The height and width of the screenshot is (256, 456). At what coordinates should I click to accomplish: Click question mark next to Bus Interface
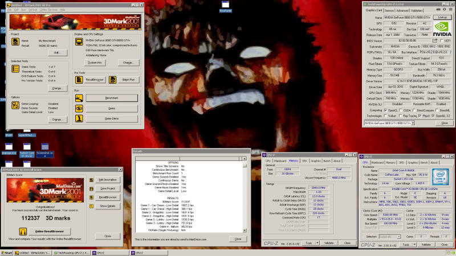click(x=450, y=52)
